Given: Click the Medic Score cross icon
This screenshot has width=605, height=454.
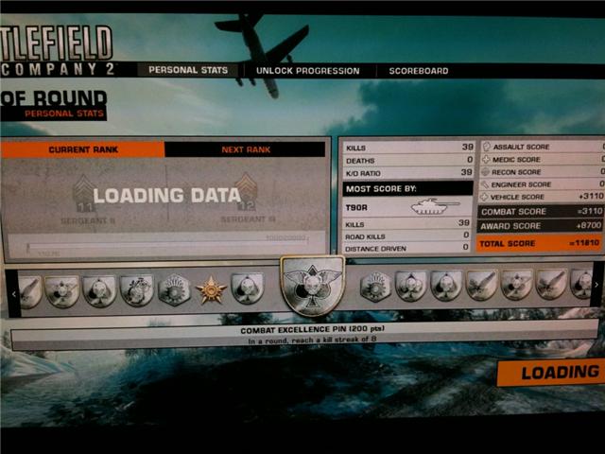Looking at the screenshot, I should click(x=487, y=160).
